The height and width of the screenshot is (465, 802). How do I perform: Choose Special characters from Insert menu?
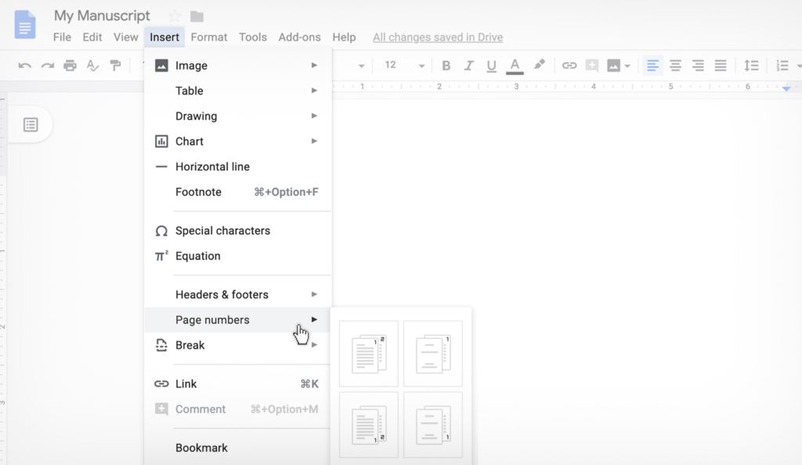(222, 231)
